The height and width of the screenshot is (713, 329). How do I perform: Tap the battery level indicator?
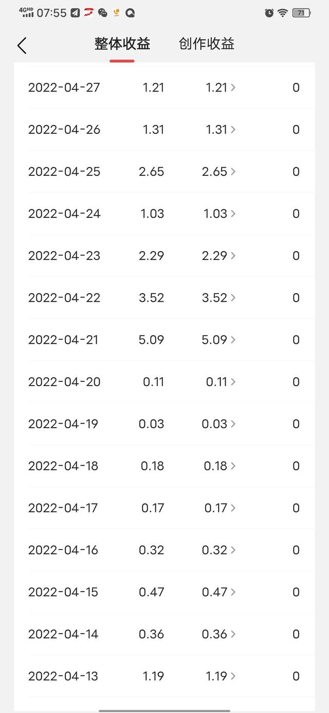click(301, 13)
